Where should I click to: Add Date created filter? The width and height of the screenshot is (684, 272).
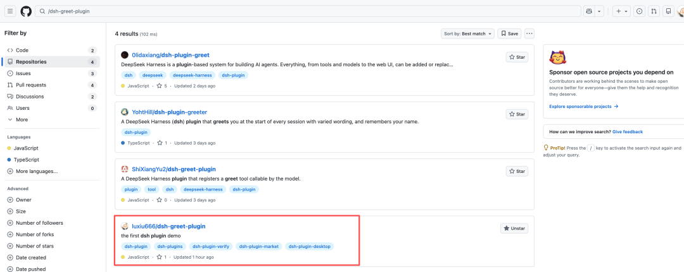click(52, 257)
